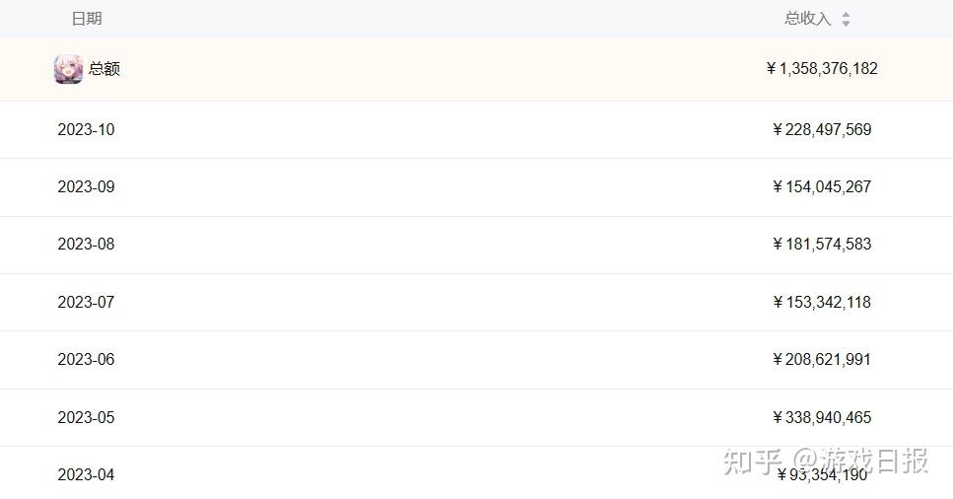Select the 2023-10 date row
Viewport: 953px width, 499px height.
86,129
